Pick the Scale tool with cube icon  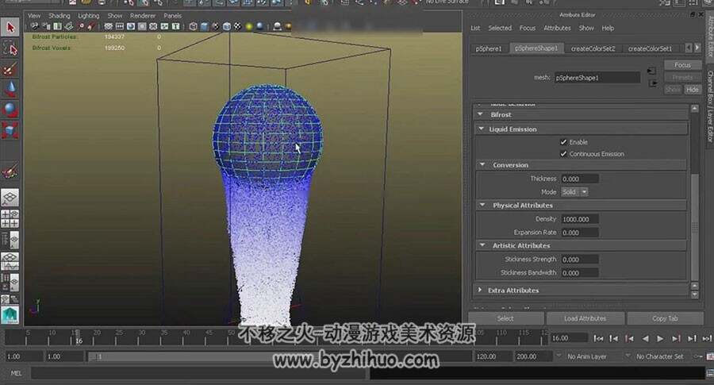coord(10,130)
